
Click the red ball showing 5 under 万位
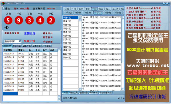point(8,20)
